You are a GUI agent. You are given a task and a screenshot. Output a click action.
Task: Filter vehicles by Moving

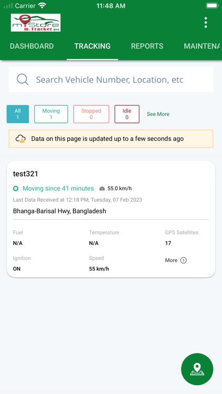51,114
